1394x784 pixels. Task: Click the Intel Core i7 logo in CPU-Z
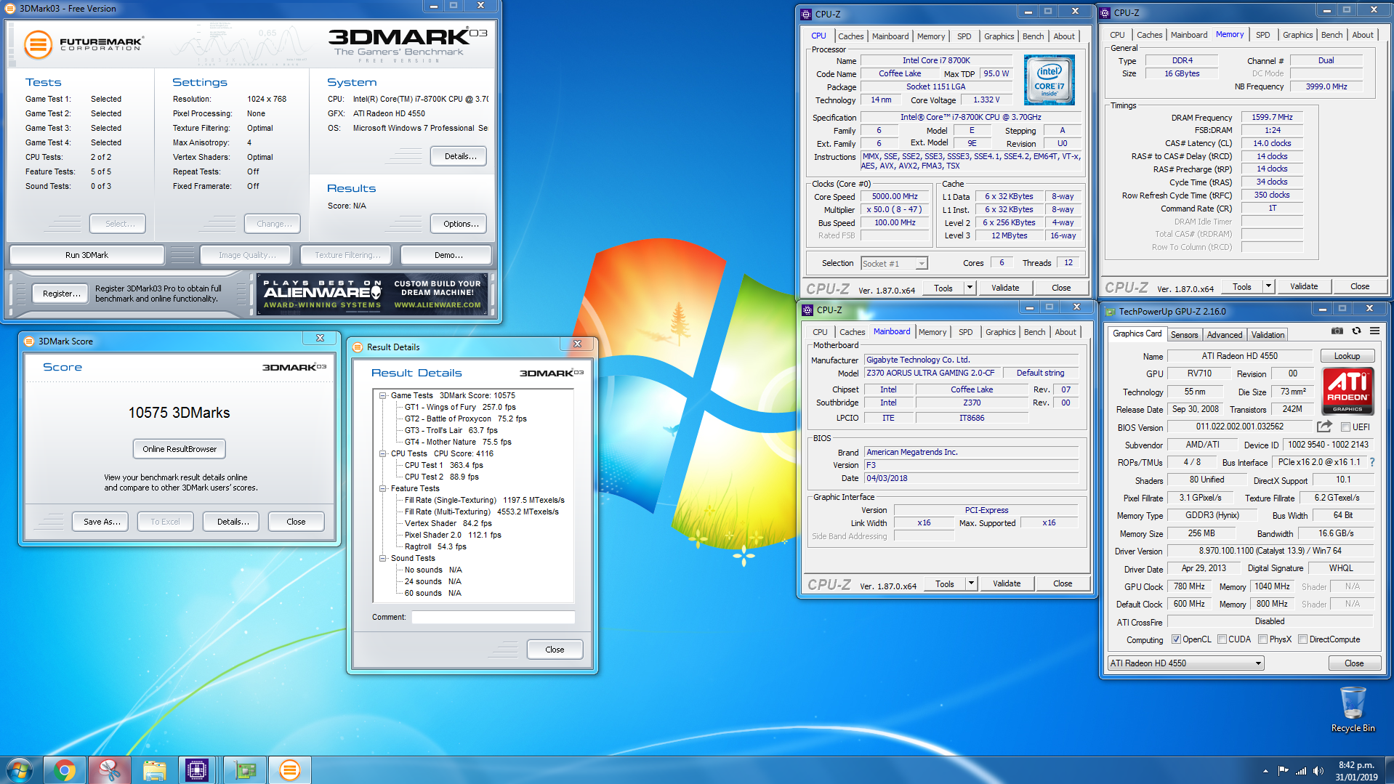(x=1049, y=81)
